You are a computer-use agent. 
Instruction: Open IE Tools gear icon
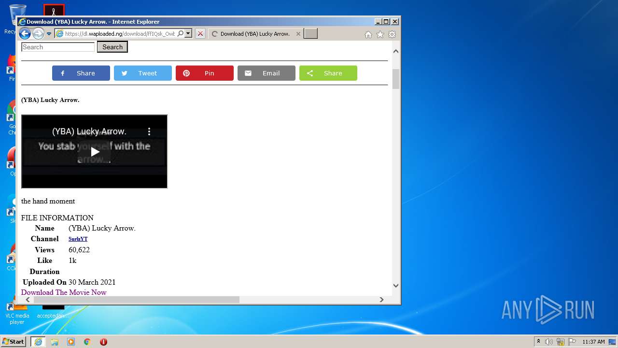click(392, 34)
